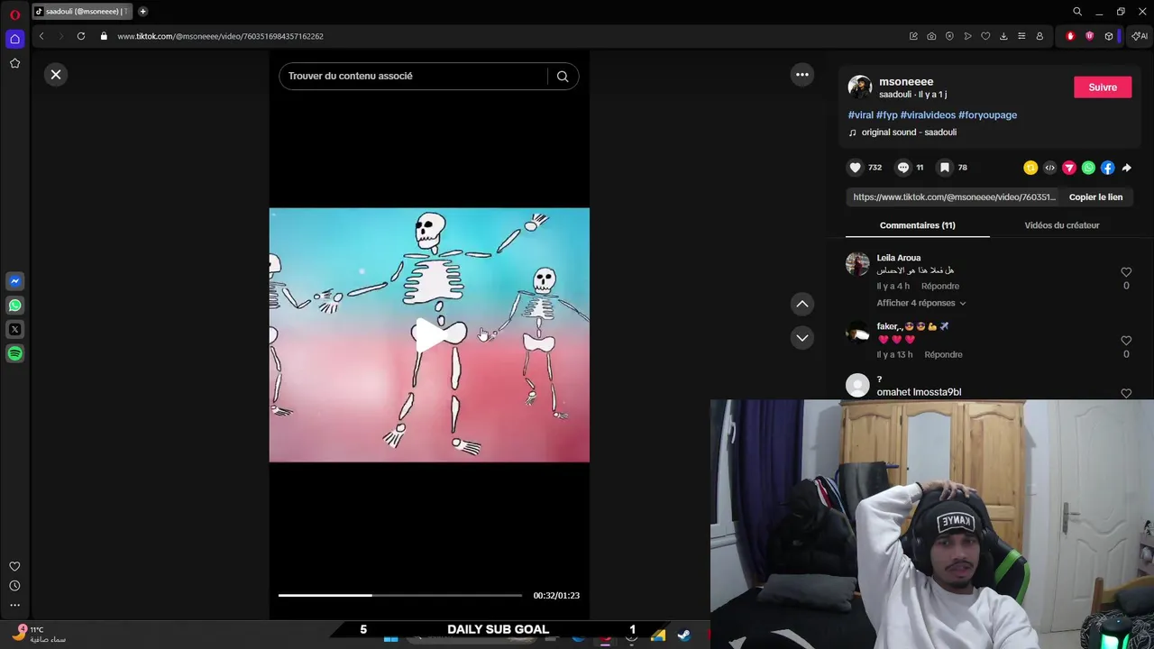Open Spotify in Opera sidebar
The image size is (1154, 649).
click(14, 354)
